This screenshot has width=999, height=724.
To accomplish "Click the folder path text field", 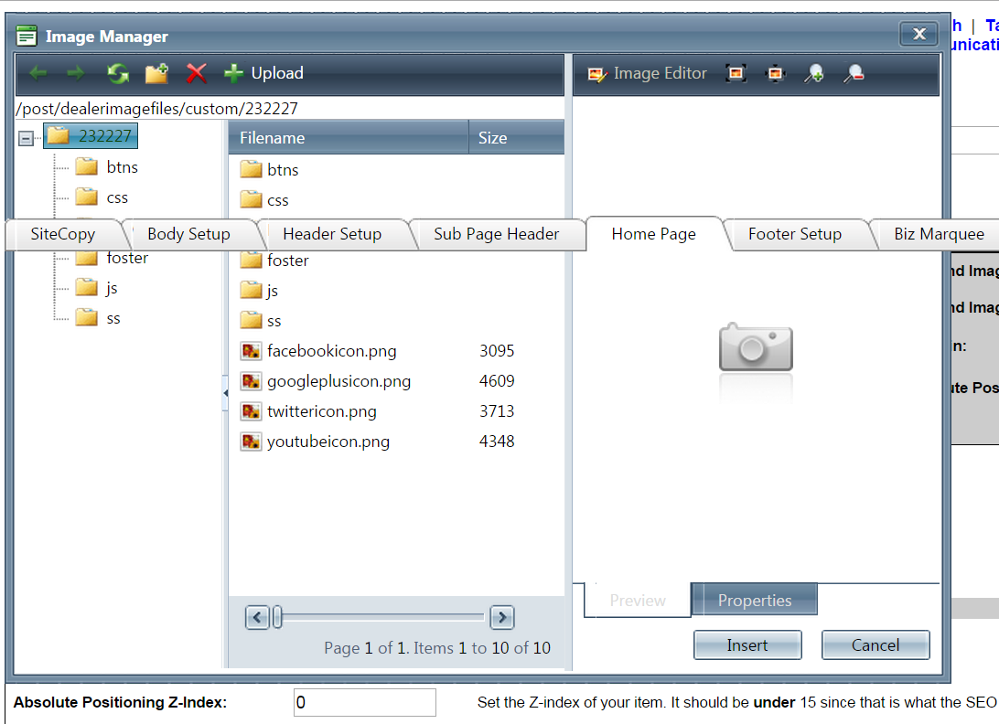I will click(x=290, y=108).
